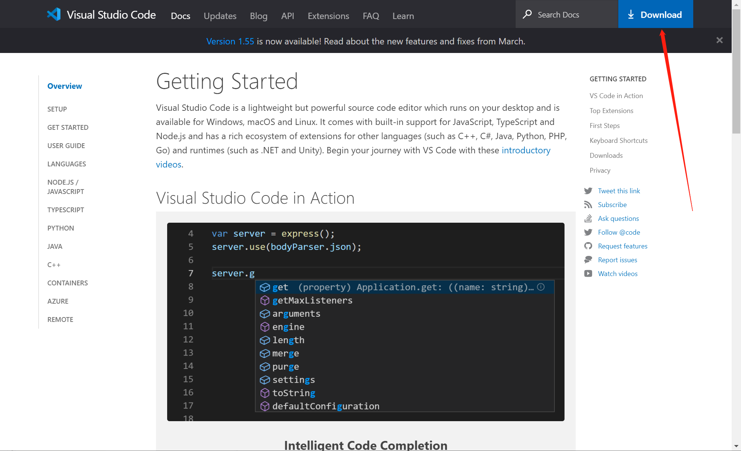Open the Updates navigation item
The height and width of the screenshot is (451, 741).
[220, 16]
